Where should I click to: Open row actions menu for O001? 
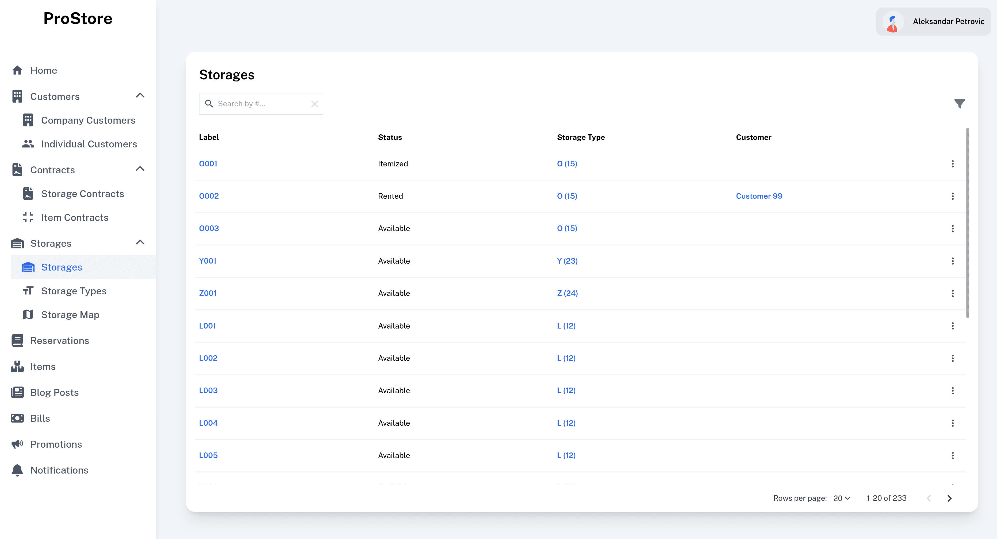(953, 163)
